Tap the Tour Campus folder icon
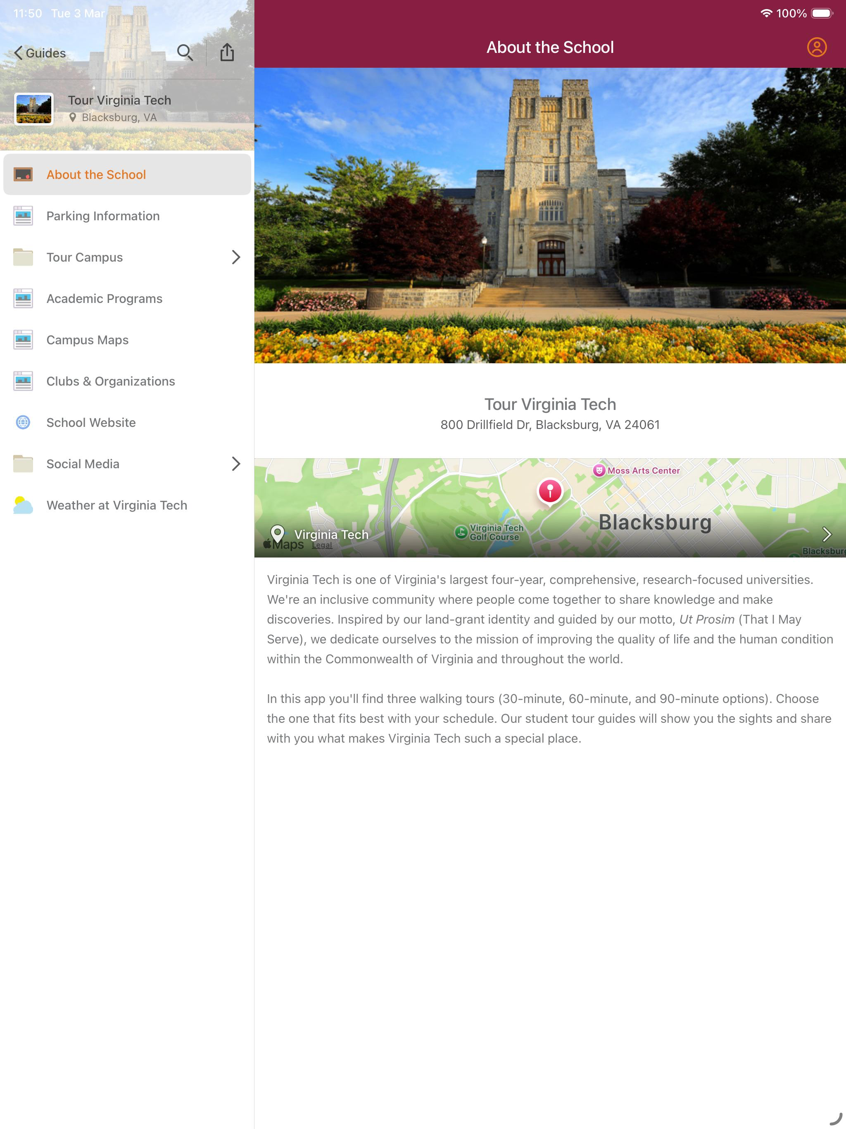The height and width of the screenshot is (1129, 846). pos(23,257)
